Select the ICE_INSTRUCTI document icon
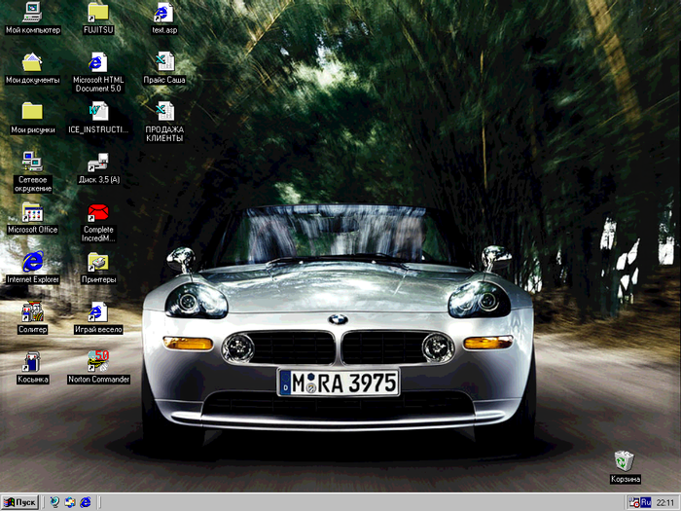The height and width of the screenshot is (511, 681). 98,112
